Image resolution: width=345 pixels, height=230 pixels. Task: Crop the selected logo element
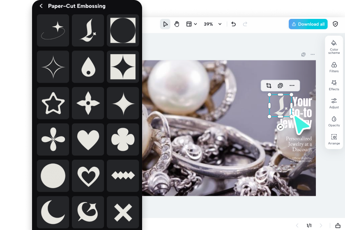(x=269, y=85)
